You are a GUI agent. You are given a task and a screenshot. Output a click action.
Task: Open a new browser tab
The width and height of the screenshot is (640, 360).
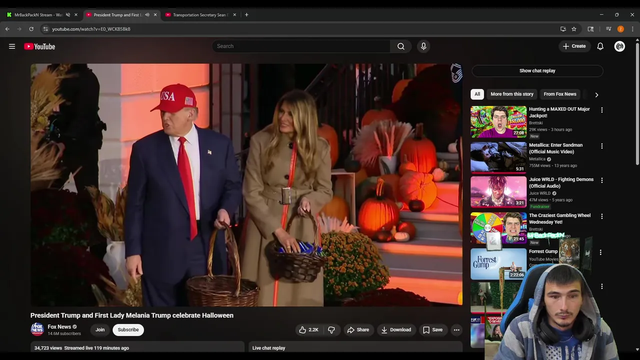pyautogui.click(x=246, y=14)
